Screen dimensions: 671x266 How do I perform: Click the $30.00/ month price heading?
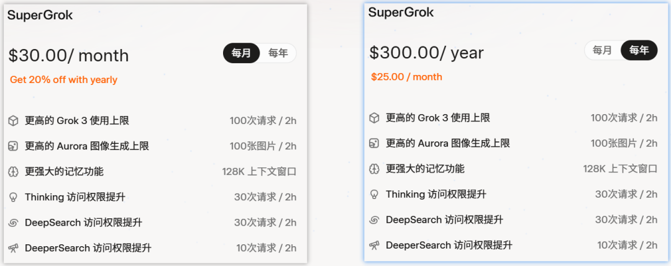[68, 55]
